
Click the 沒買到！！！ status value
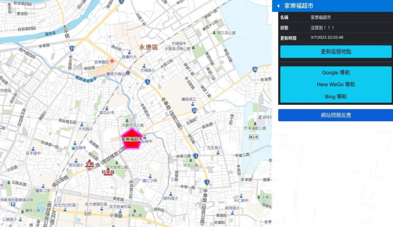(322, 28)
